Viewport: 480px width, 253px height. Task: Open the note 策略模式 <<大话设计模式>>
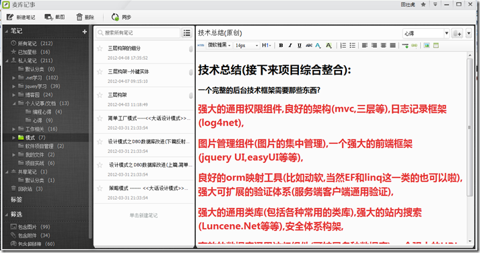click(144, 192)
